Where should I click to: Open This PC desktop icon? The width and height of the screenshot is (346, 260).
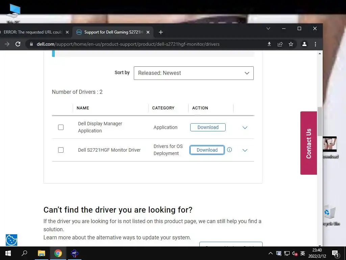coord(13,13)
